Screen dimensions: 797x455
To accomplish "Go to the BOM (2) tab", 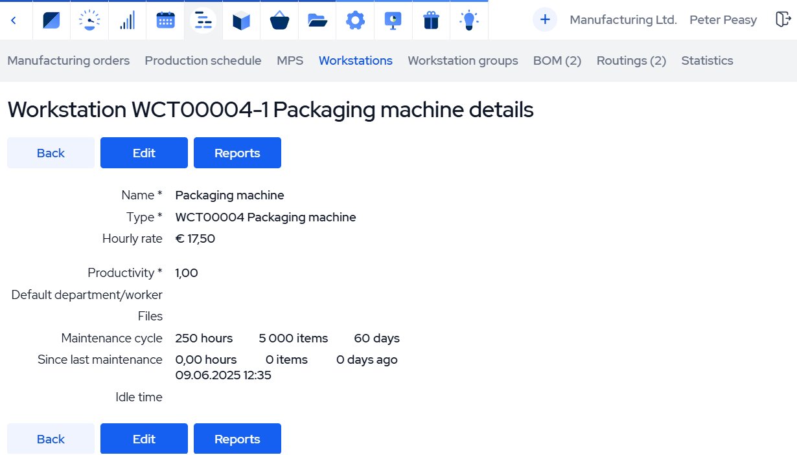I will tap(557, 61).
